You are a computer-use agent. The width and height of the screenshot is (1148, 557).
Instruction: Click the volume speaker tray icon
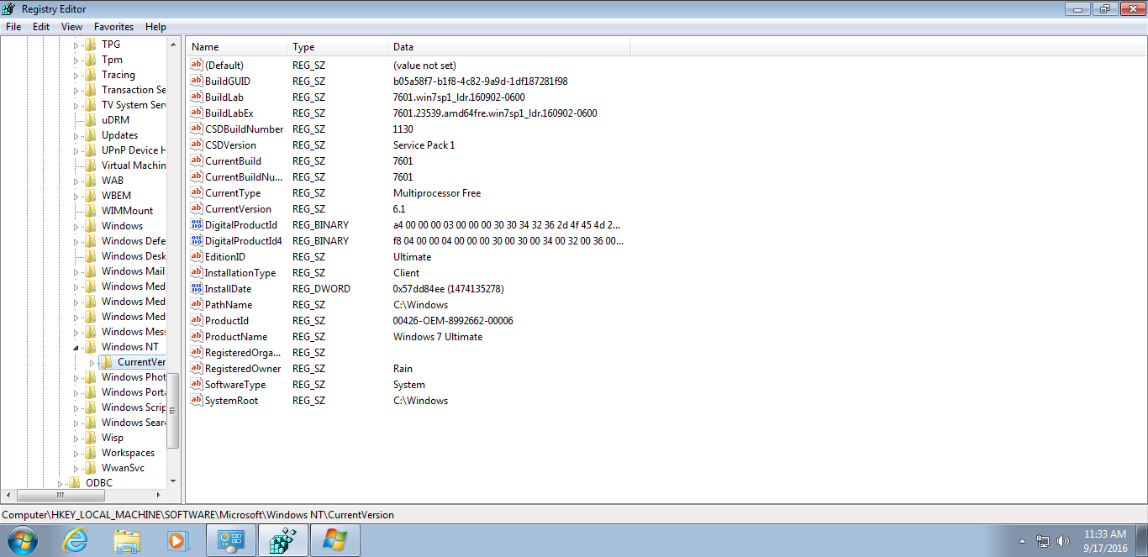click(x=1063, y=541)
